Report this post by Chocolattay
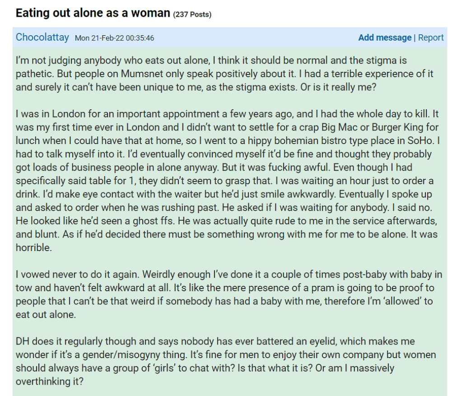 pyautogui.click(x=431, y=38)
